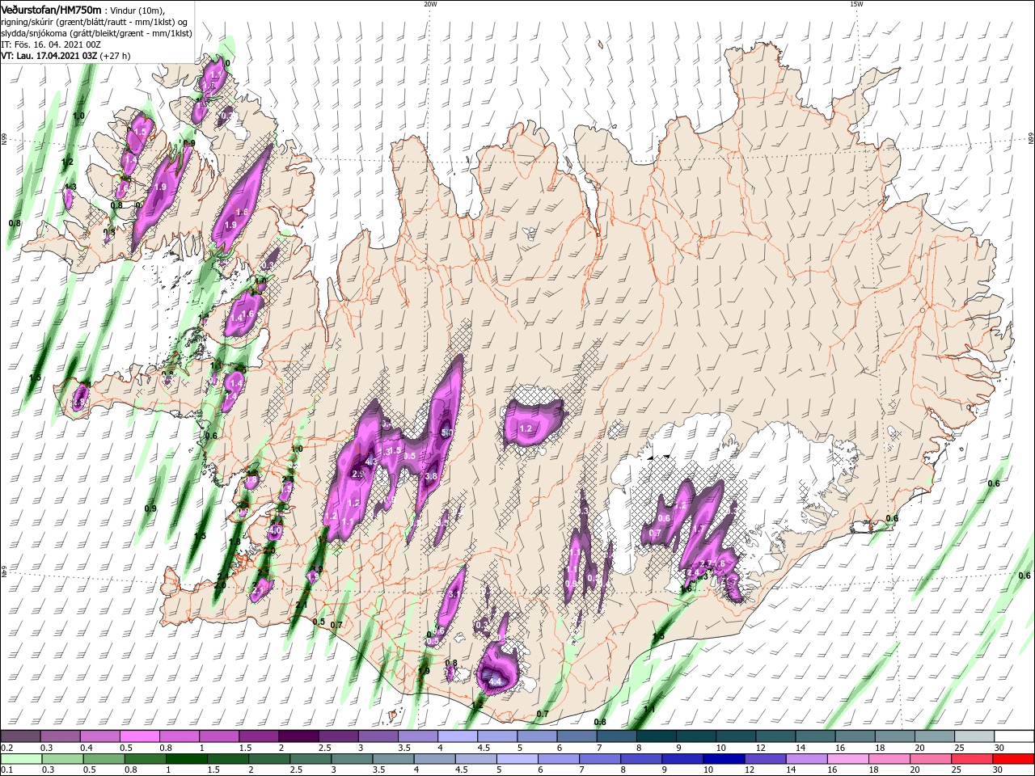Pick the dark purple top swatch labeled 2
The image size is (1035, 776).
(x=298, y=736)
